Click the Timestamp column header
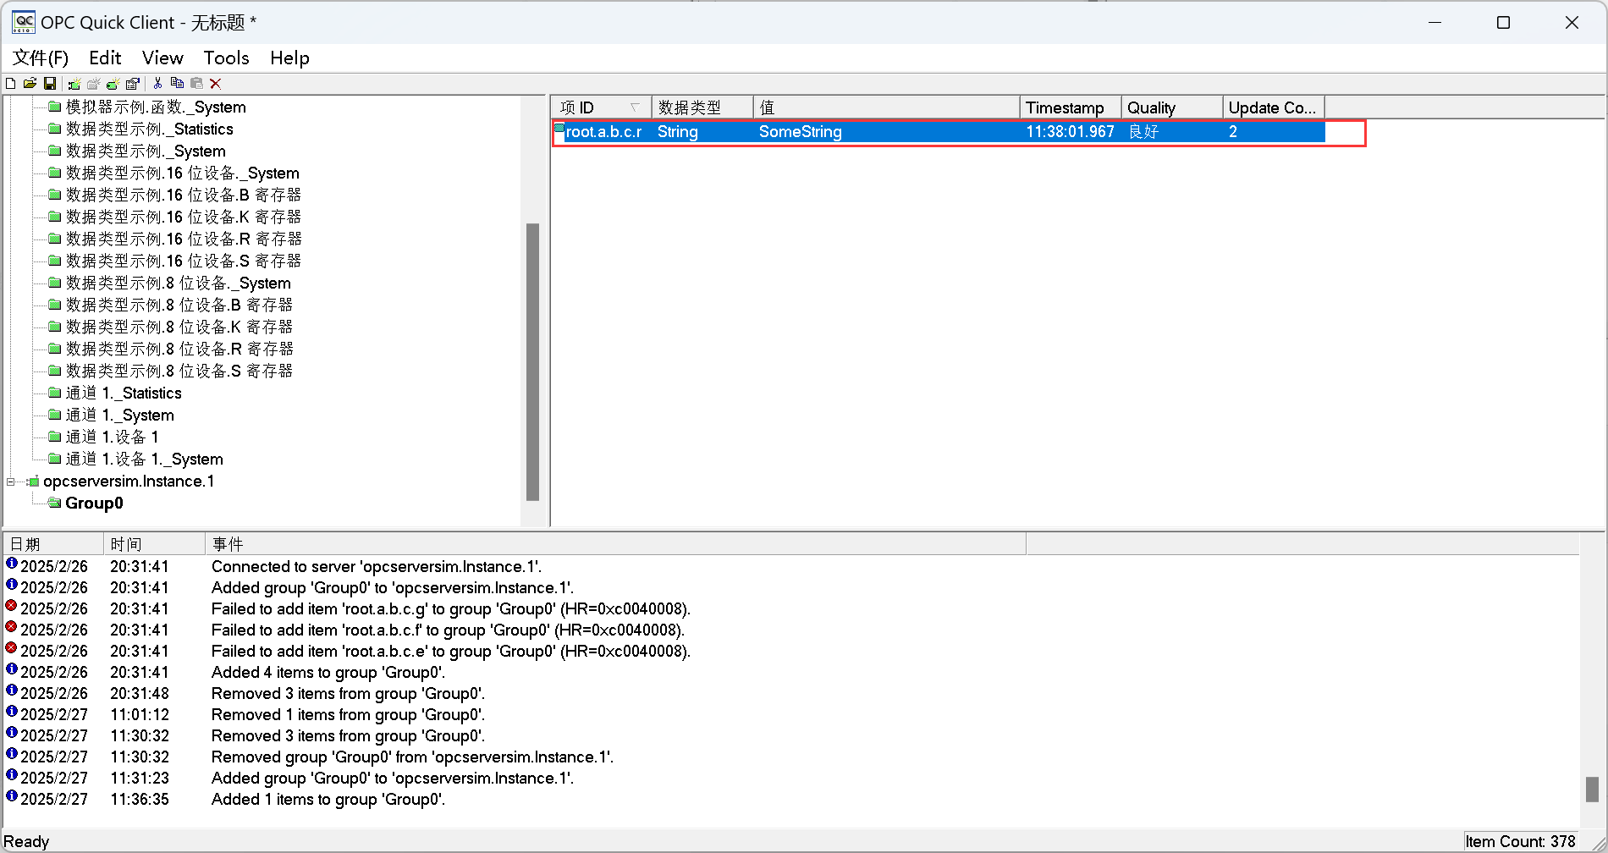This screenshot has width=1608, height=853. point(1070,107)
